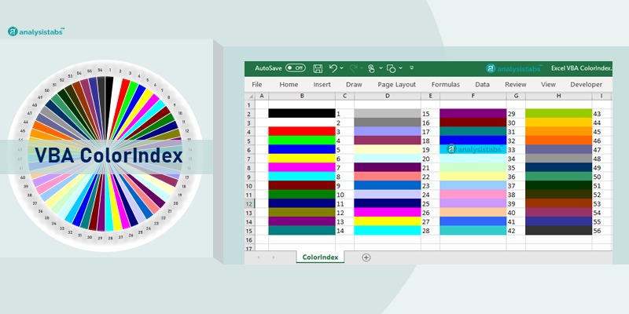Click the analysistabs logo at top left
The width and height of the screenshot is (629, 314).
click(36, 31)
